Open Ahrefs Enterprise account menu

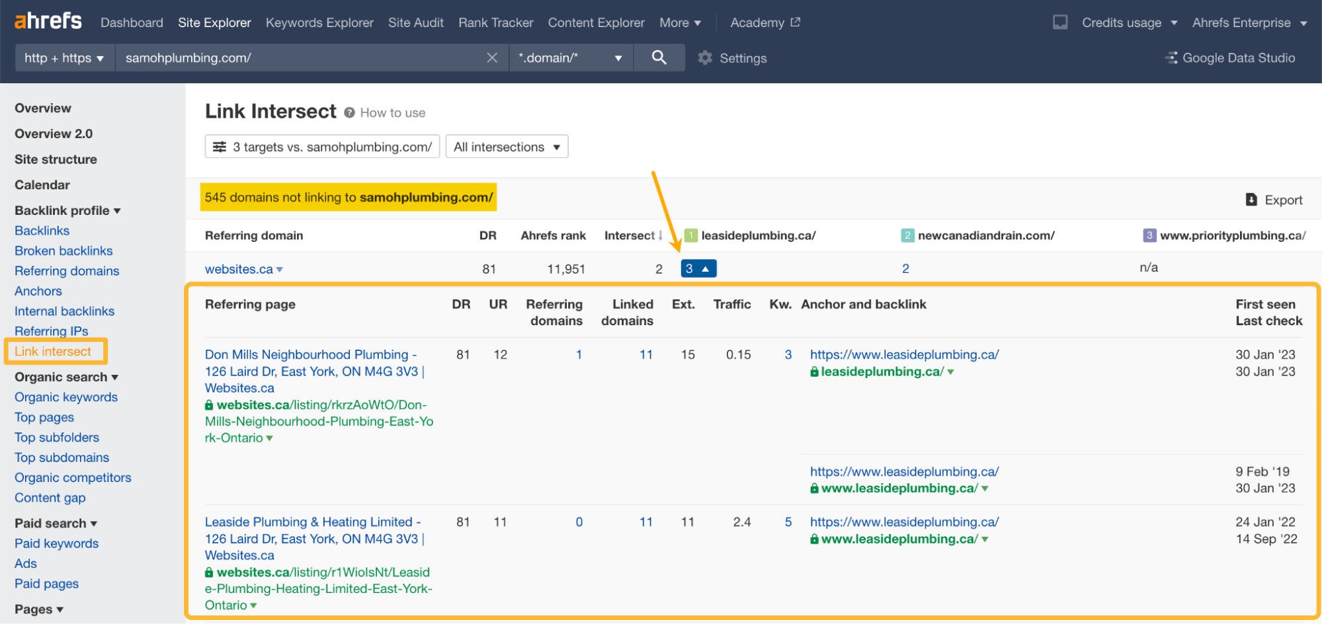coord(1250,22)
